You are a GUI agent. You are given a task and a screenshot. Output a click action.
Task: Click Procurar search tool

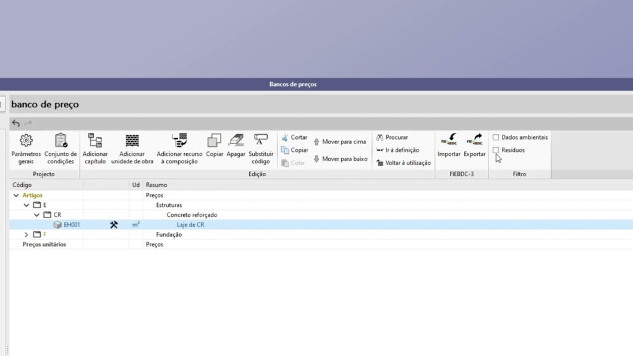(x=392, y=137)
